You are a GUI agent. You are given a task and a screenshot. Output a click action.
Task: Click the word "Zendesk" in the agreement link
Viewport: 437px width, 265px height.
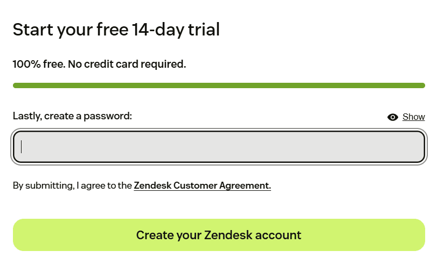[152, 185]
